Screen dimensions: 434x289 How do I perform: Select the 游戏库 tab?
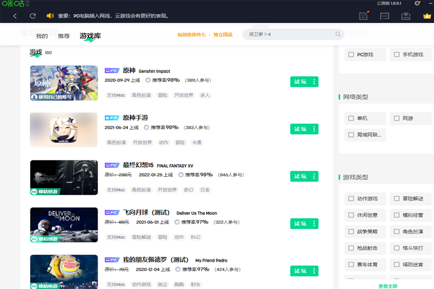click(90, 36)
